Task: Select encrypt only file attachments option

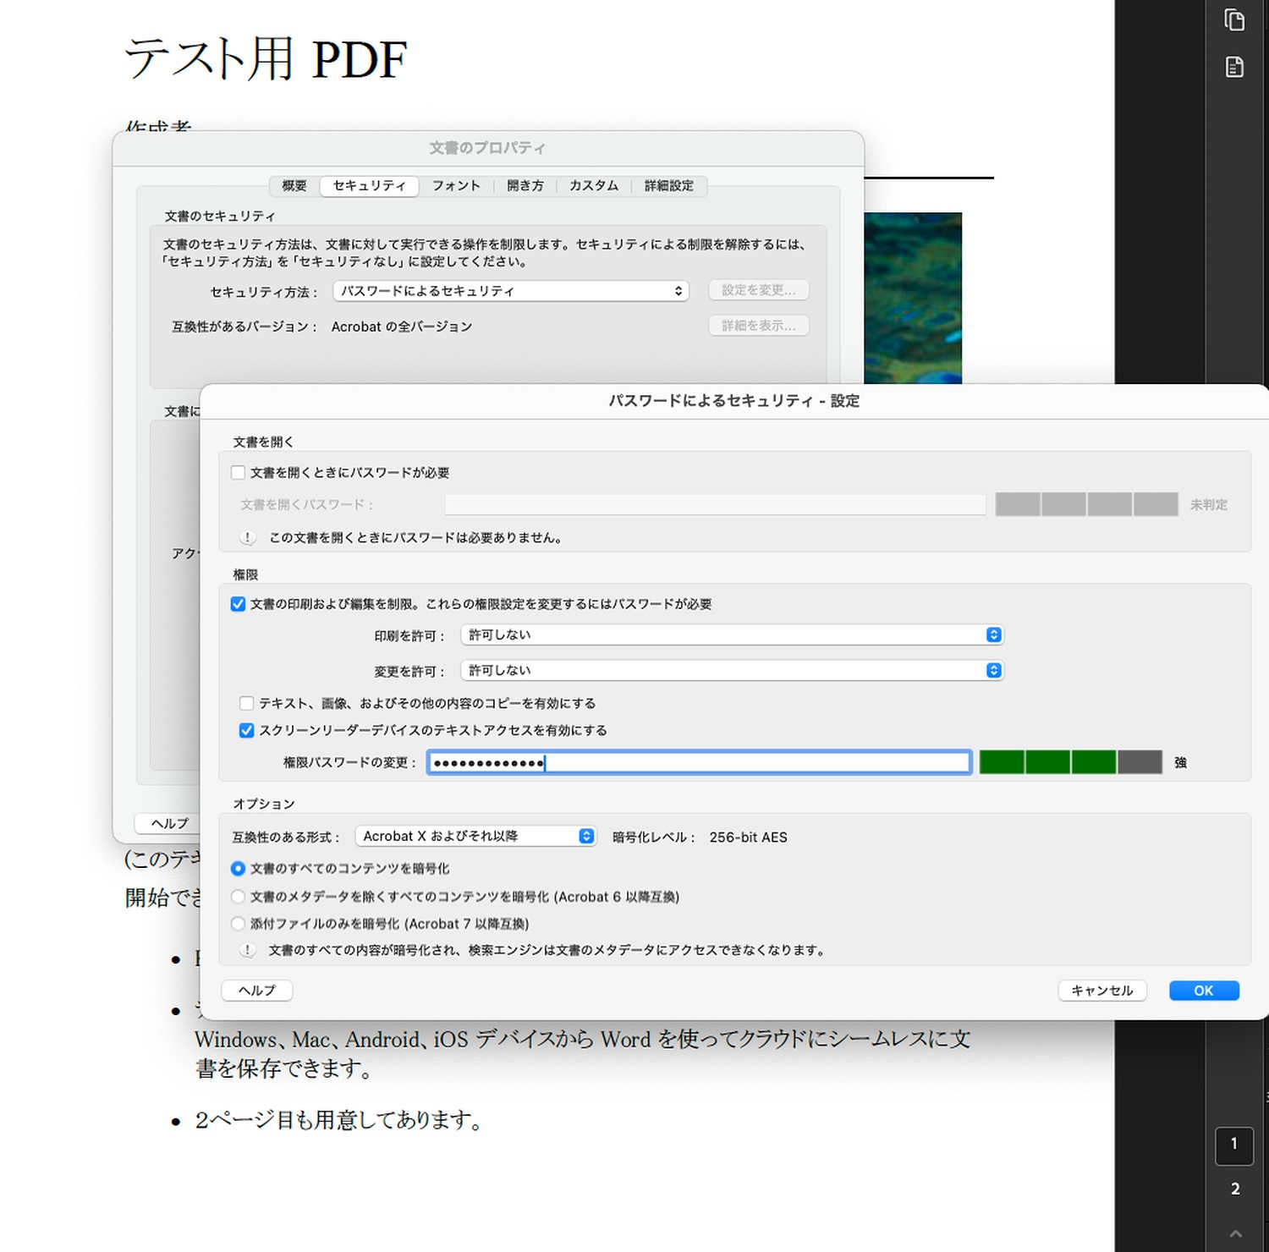Action: click(239, 924)
